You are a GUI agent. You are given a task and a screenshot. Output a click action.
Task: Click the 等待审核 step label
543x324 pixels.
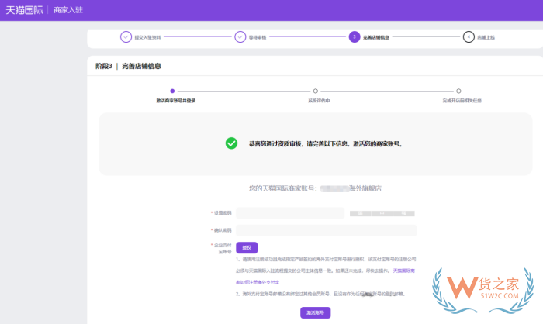(x=258, y=37)
